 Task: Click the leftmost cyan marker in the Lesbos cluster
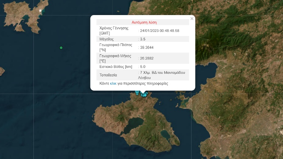[x=137, y=92]
